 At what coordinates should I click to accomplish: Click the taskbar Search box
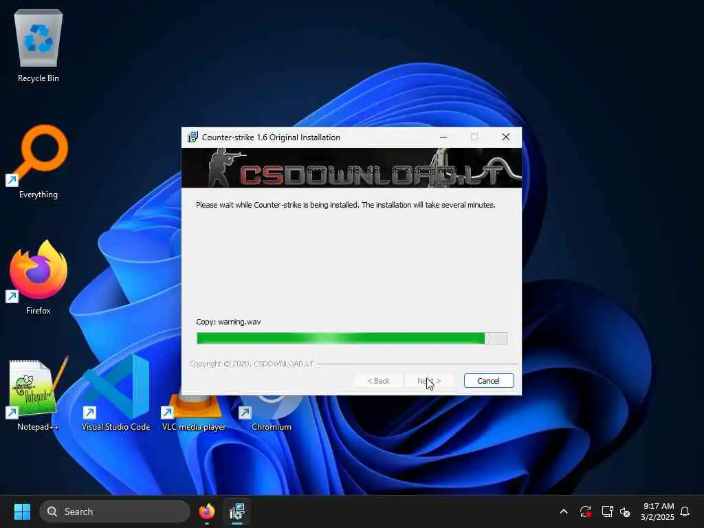pos(115,511)
